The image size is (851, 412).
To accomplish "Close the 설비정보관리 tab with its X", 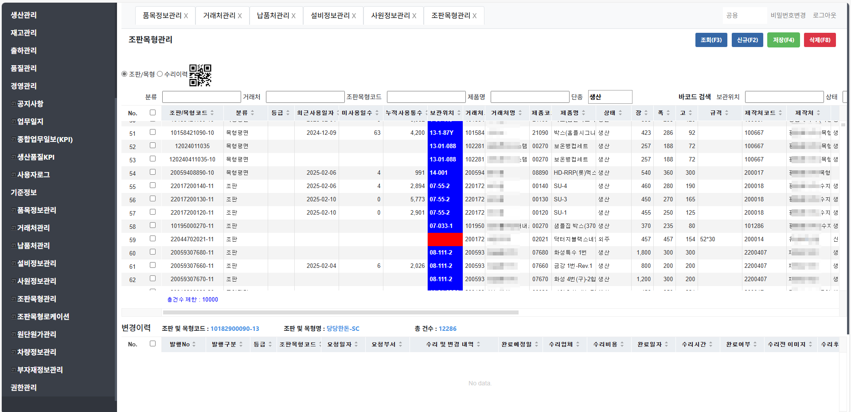I will click(354, 16).
